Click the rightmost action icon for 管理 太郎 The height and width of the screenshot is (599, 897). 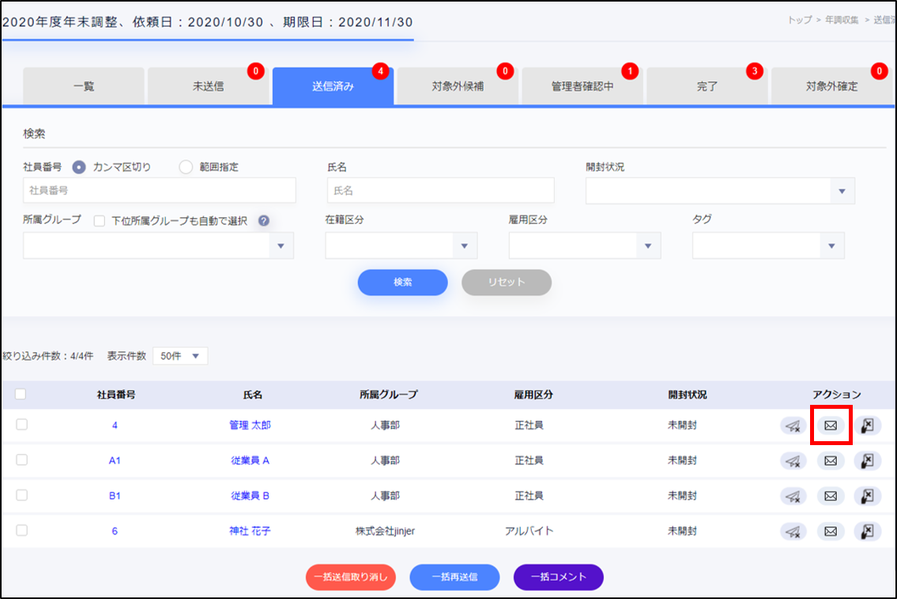867,425
